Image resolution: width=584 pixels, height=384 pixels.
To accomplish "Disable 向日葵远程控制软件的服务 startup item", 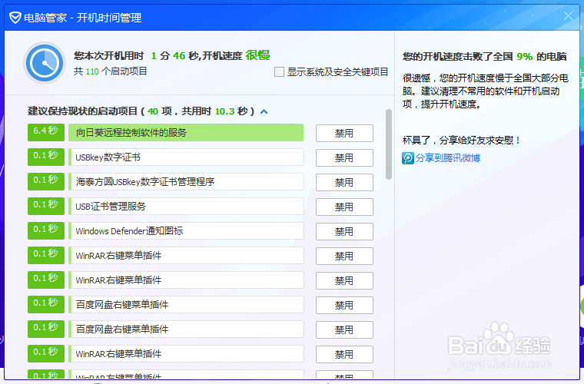I will click(x=344, y=133).
